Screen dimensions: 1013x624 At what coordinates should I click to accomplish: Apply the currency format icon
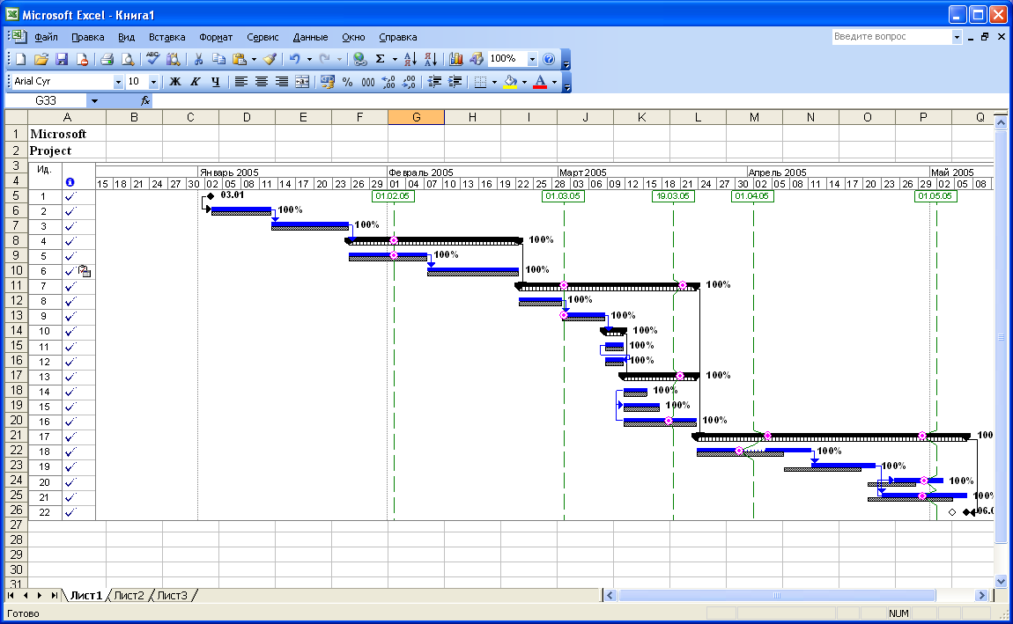[328, 82]
